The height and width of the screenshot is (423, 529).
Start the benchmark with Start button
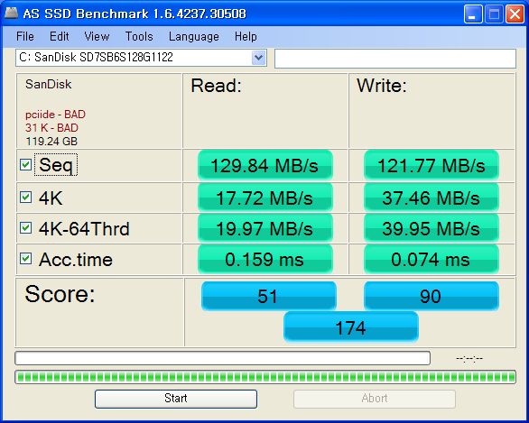coord(176,399)
